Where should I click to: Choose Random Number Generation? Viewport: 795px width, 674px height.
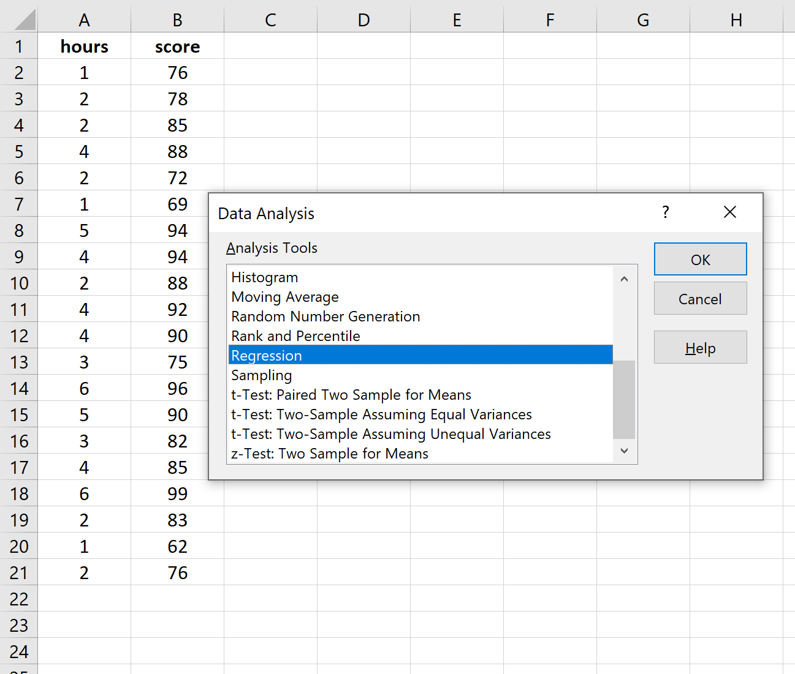420,316
